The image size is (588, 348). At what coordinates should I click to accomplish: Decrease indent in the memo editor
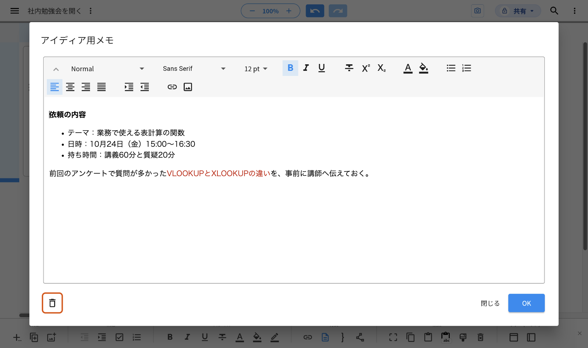[144, 87]
